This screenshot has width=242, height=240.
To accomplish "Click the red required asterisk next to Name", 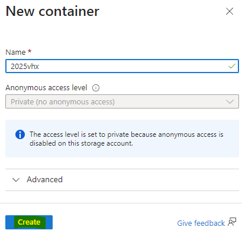I will point(30,51).
